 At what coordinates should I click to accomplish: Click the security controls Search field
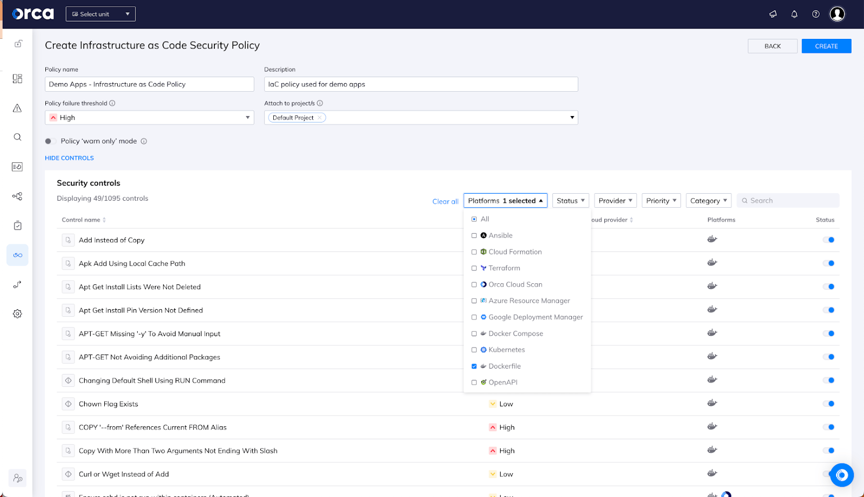[x=787, y=200]
